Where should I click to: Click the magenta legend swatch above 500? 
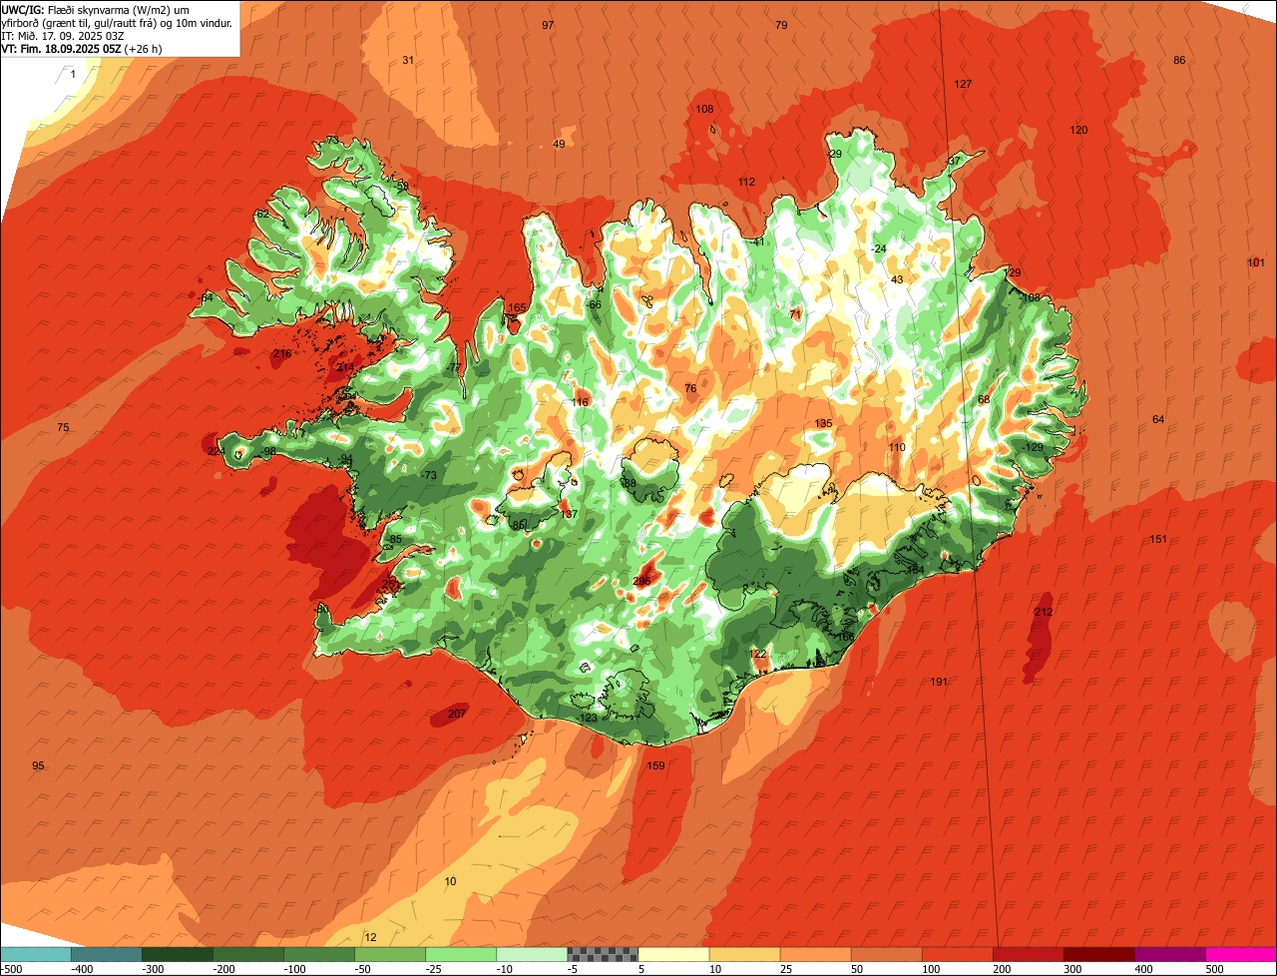click(x=1241, y=954)
